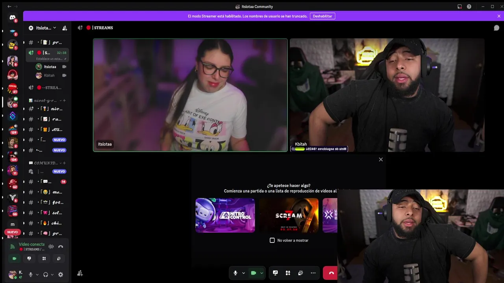Open the server with 134 notifications badge

[13, 156]
